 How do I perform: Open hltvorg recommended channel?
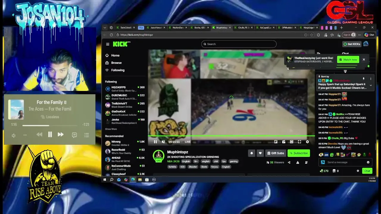pyautogui.click(x=125, y=143)
